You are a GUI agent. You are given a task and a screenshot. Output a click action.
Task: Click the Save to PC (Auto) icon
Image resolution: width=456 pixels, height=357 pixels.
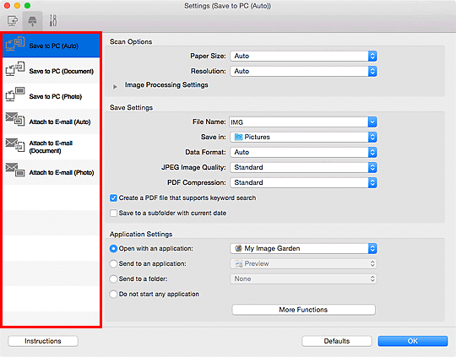[15, 44]
